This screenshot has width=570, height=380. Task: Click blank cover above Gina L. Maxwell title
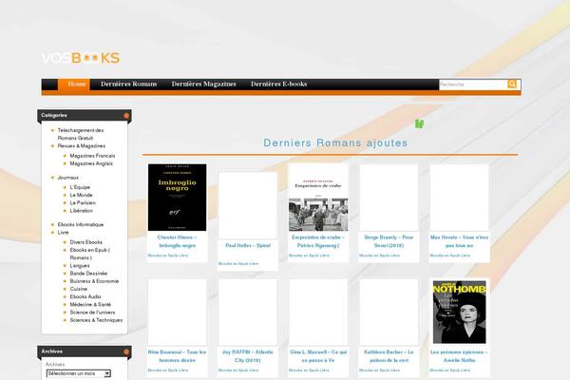(318, 312)
